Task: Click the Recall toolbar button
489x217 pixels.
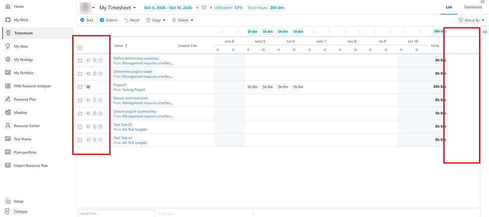Action: (x=132, y=20)
